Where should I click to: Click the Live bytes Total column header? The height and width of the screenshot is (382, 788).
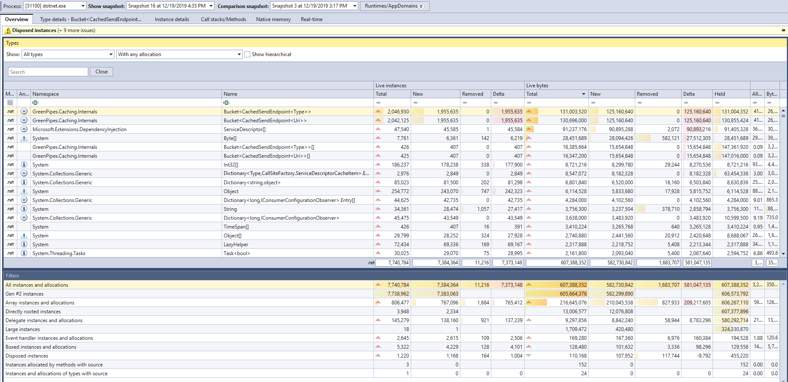point(556,94)
